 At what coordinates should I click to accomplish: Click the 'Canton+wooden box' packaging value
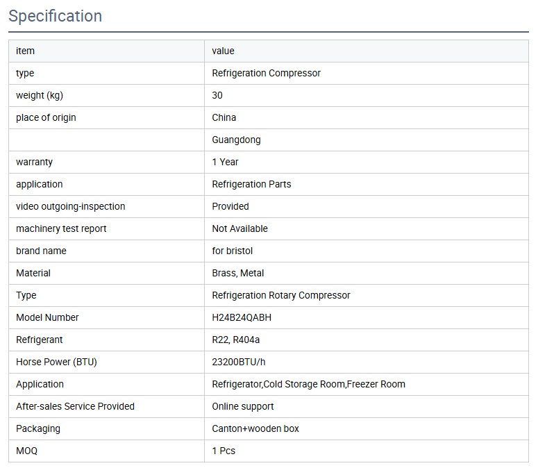(255, 428)
